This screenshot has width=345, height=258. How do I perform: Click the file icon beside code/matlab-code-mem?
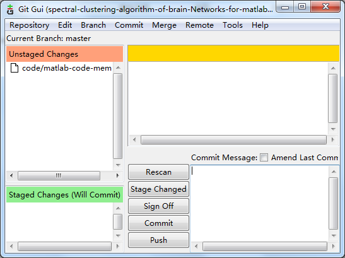[15, 67]
